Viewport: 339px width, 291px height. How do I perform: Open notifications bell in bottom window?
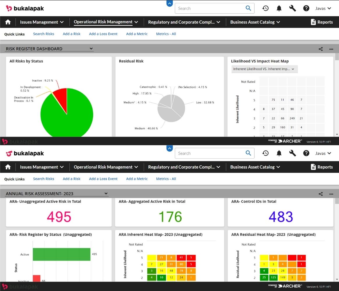(x=279, y=153)
